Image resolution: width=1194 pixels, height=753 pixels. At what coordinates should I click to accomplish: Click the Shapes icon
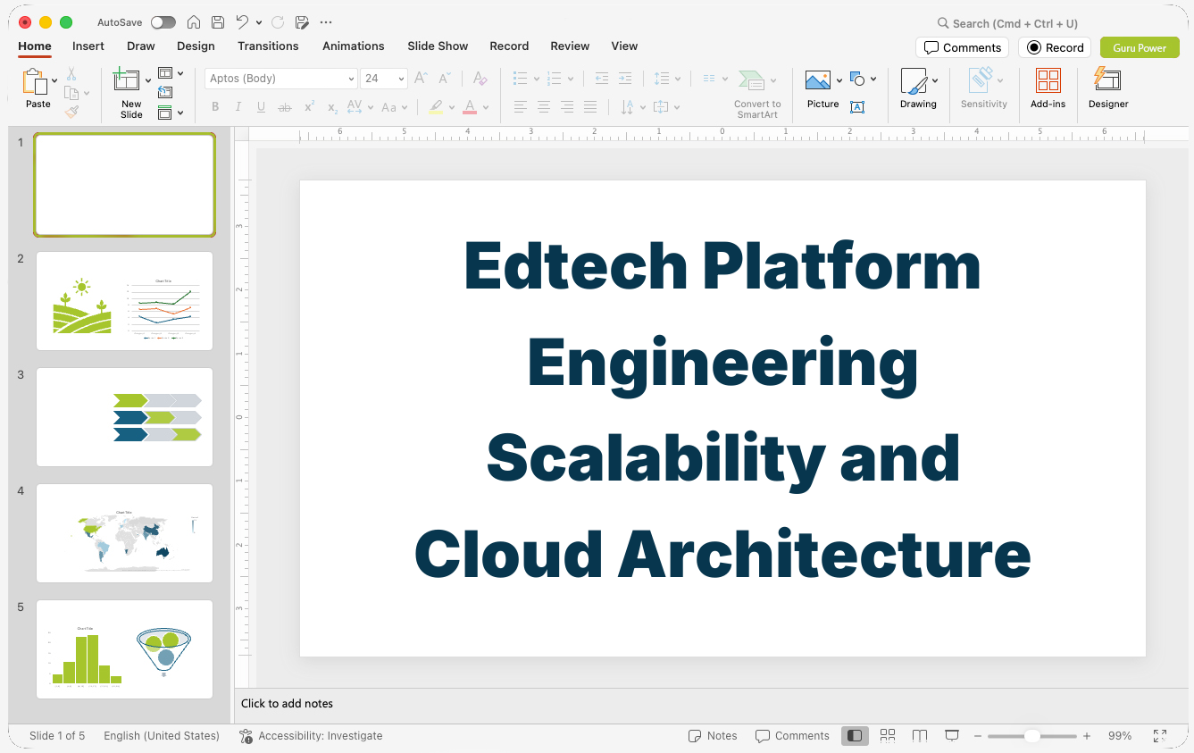pos(858,79)
